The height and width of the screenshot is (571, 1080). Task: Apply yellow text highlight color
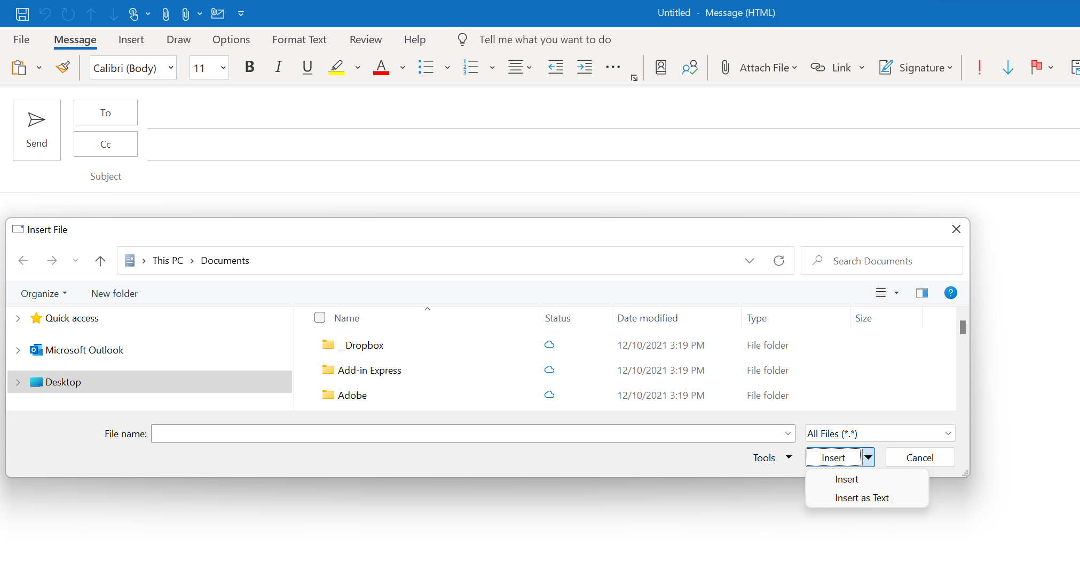[x=336, y=67]
